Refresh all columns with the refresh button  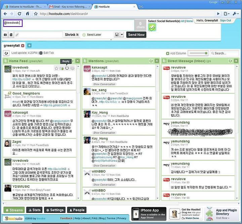6,53
